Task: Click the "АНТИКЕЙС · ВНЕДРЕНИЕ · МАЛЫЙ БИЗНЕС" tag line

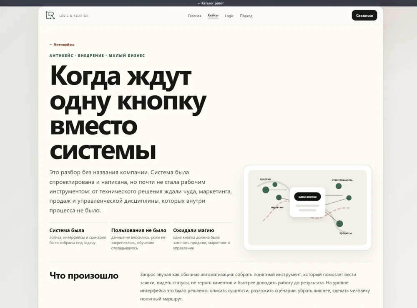Action: pyautogui.click(x=97, y=56)
